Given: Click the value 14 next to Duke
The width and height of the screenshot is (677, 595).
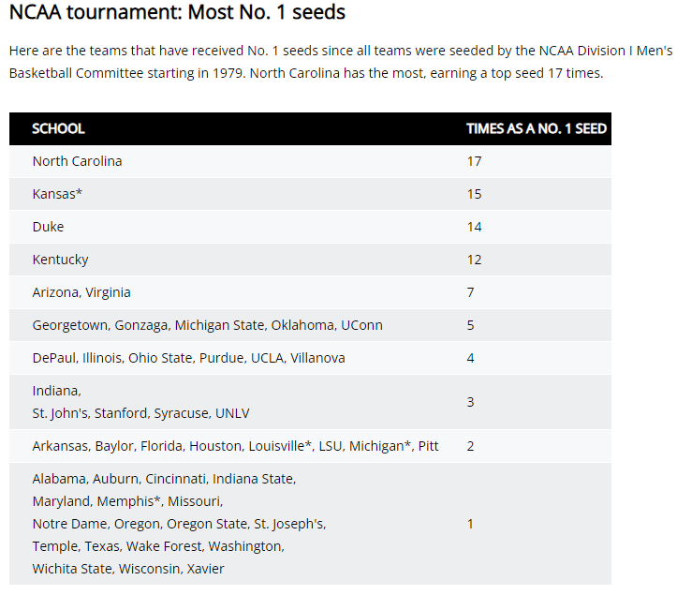Looking at the screenshot, I should (474, 228).
